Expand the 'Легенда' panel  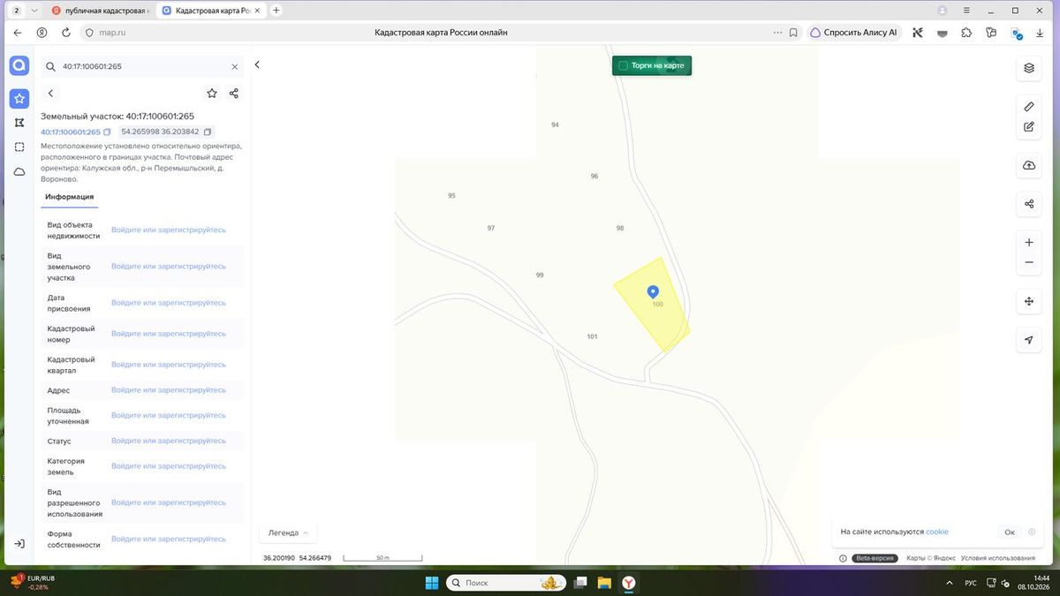288,533
